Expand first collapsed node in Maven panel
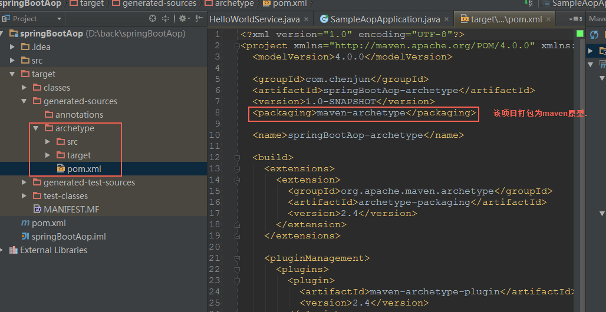 pyautogui.click(x=590, y=51)
